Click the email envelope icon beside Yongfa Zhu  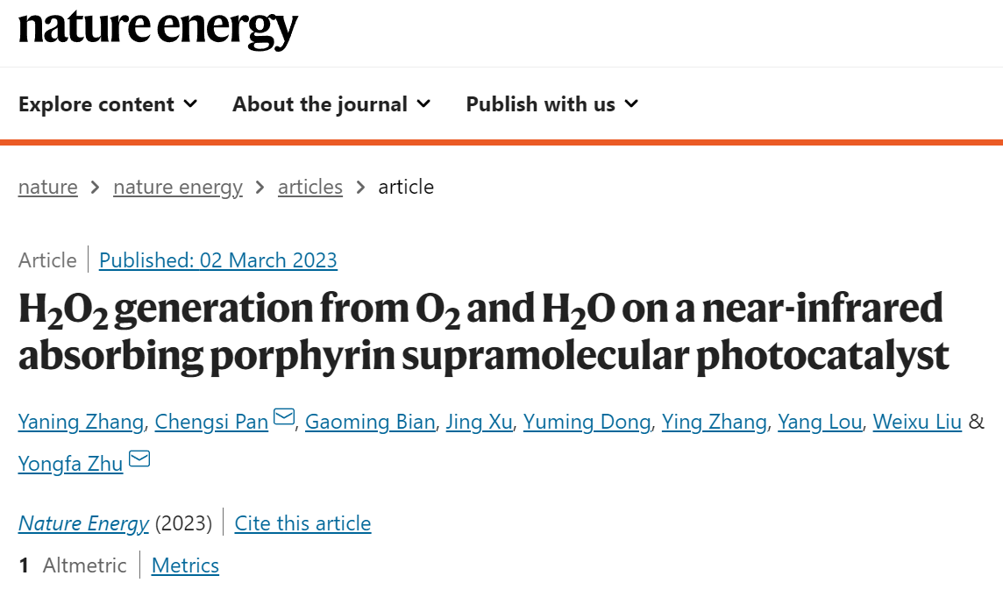pyautogui.click(x=139, y=458)
